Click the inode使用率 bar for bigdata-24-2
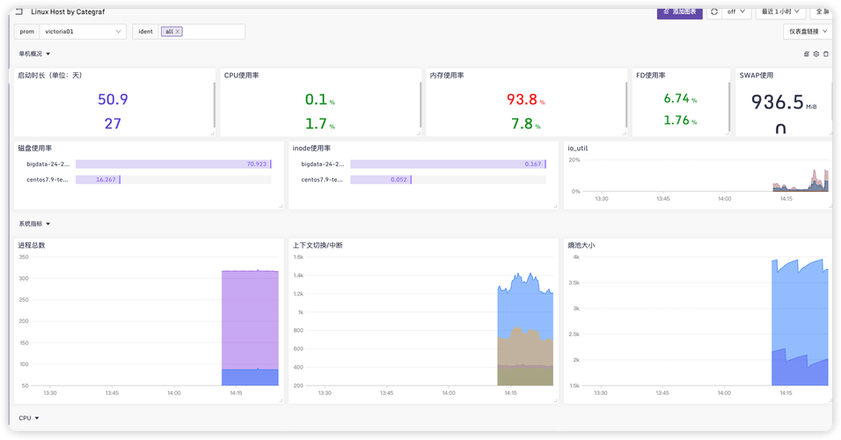 [448, 165]
